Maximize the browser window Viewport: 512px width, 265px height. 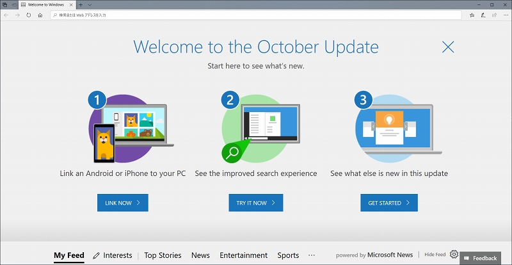pos(492,5)
